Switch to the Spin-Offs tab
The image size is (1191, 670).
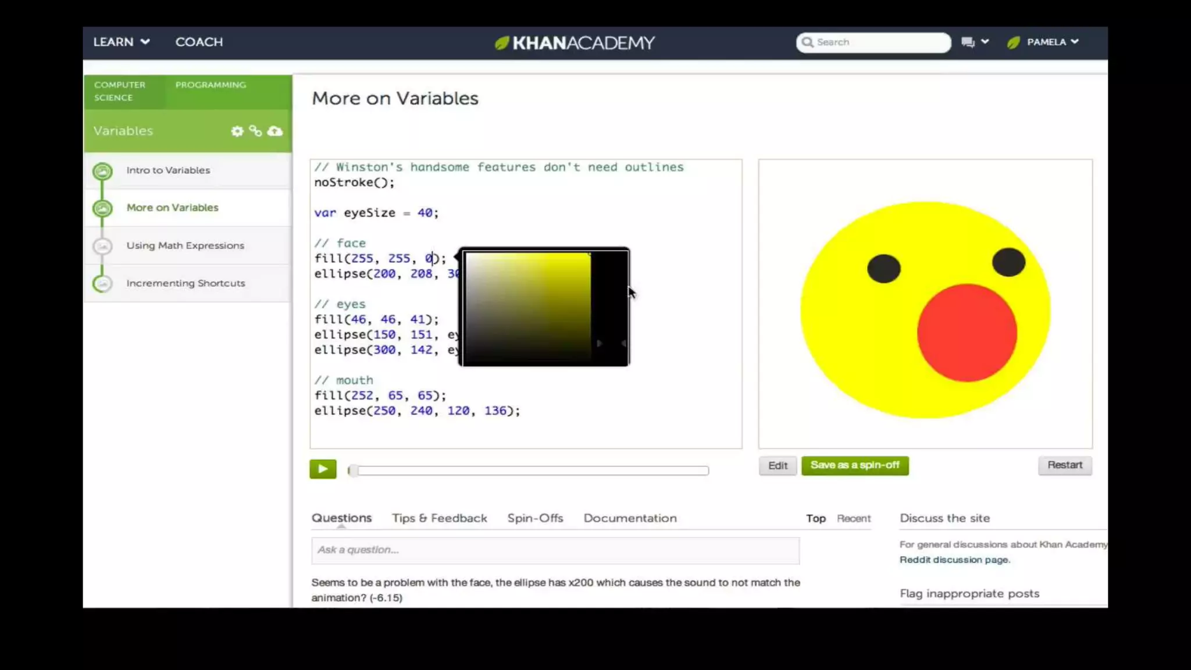[x=535, y=518]
